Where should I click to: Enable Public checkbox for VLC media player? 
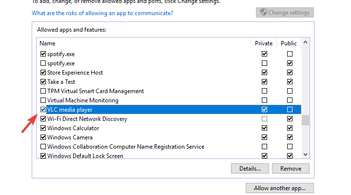pos(290,110)
